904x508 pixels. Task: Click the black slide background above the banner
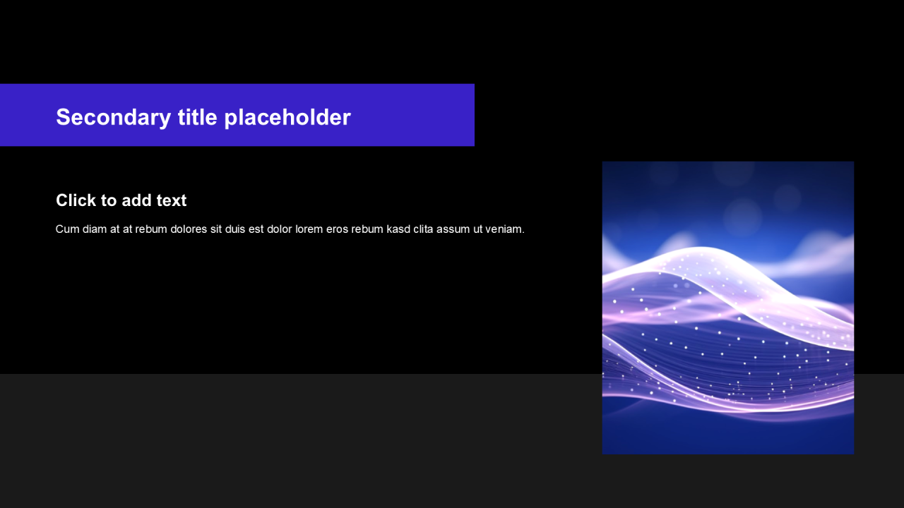[452, 41]
